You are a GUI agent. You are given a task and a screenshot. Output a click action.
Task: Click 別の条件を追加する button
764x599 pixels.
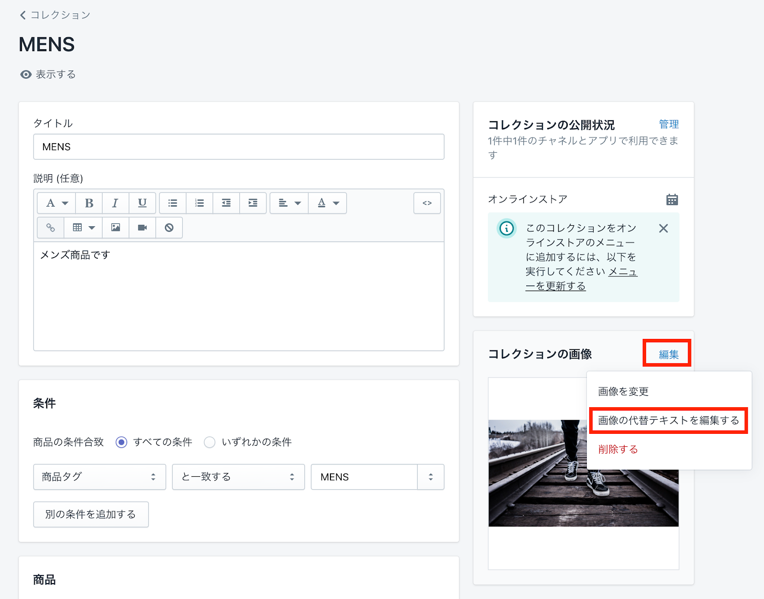tap(91, 514)
